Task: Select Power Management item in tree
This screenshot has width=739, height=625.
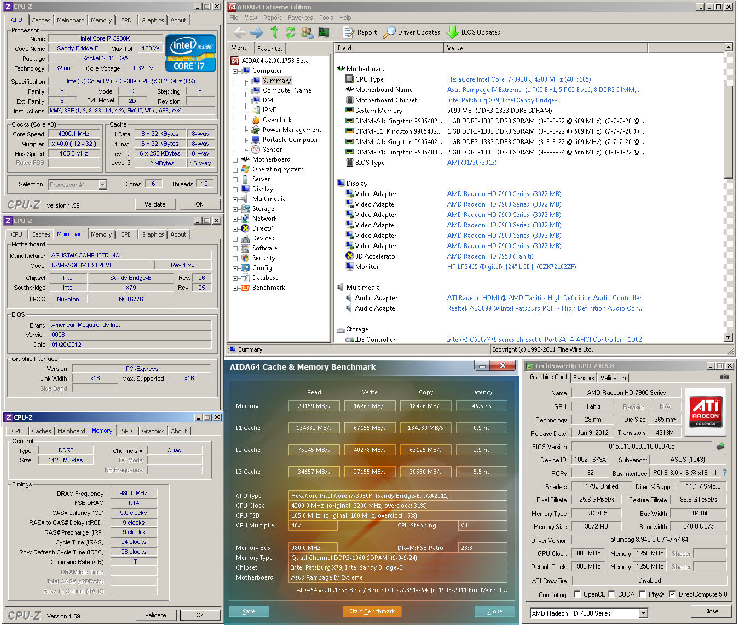Action: (x=292, y=130)
